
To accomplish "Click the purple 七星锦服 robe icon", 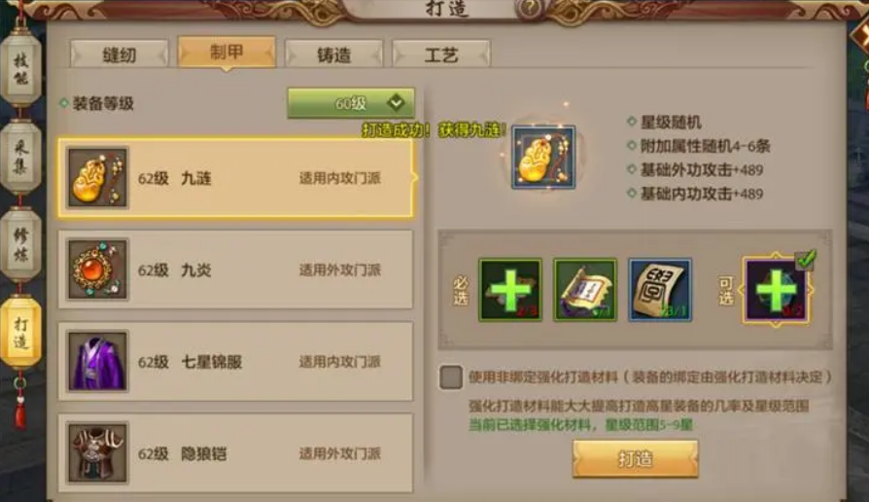I will [97, 361].
